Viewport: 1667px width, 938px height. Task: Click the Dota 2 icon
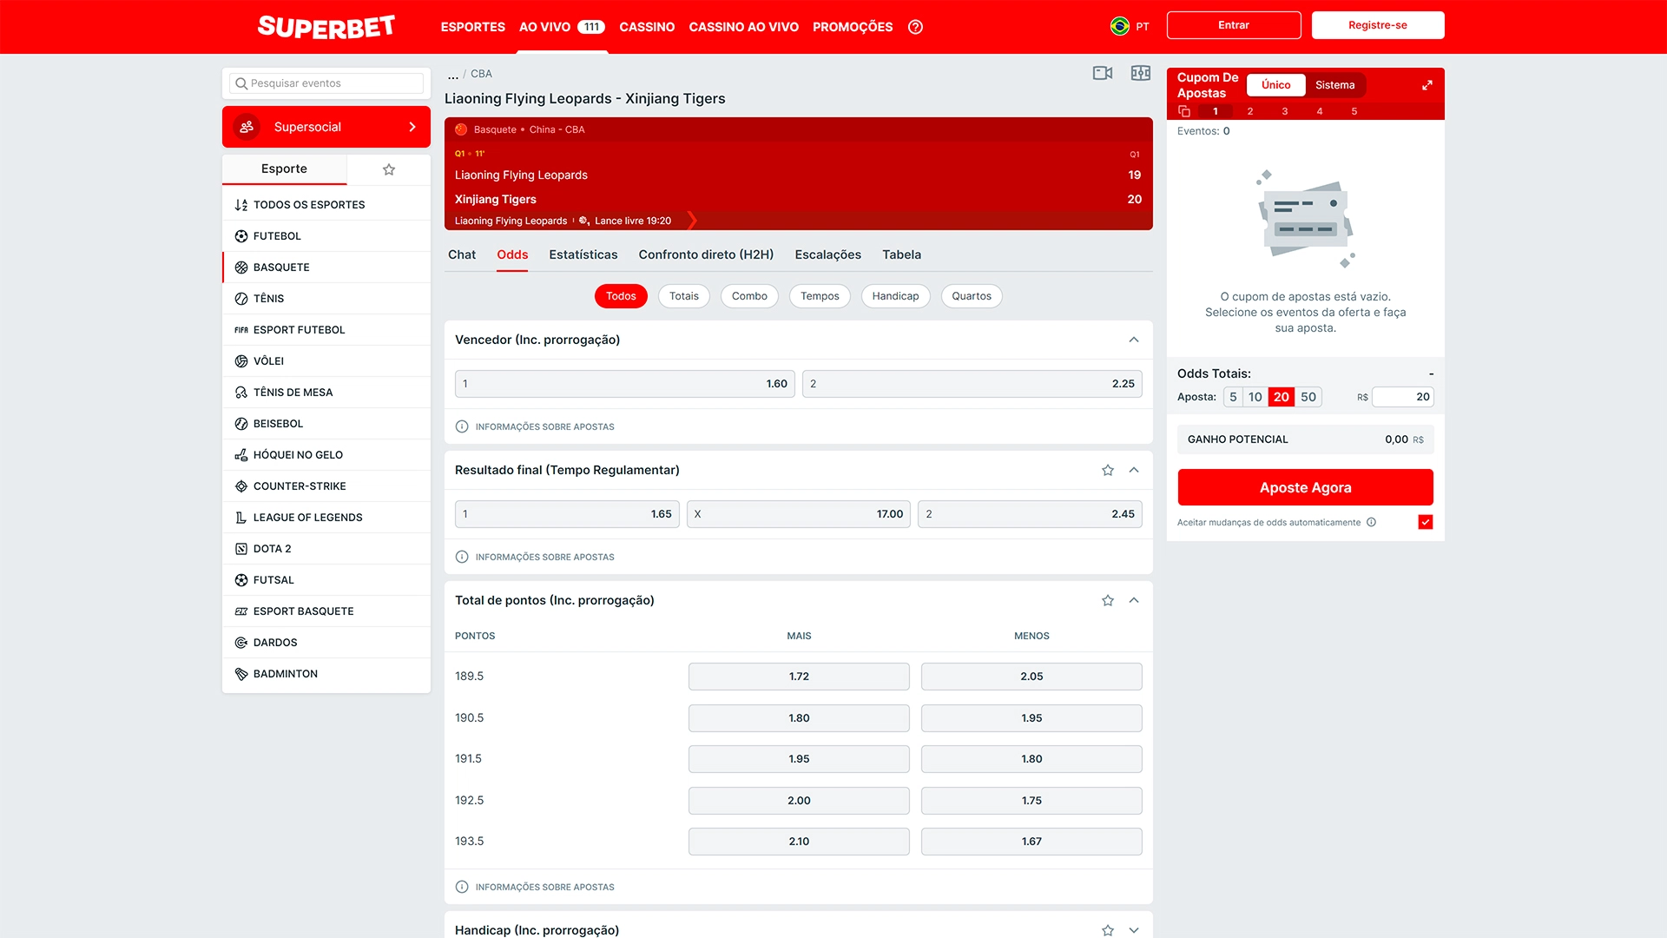click(241, 549)
